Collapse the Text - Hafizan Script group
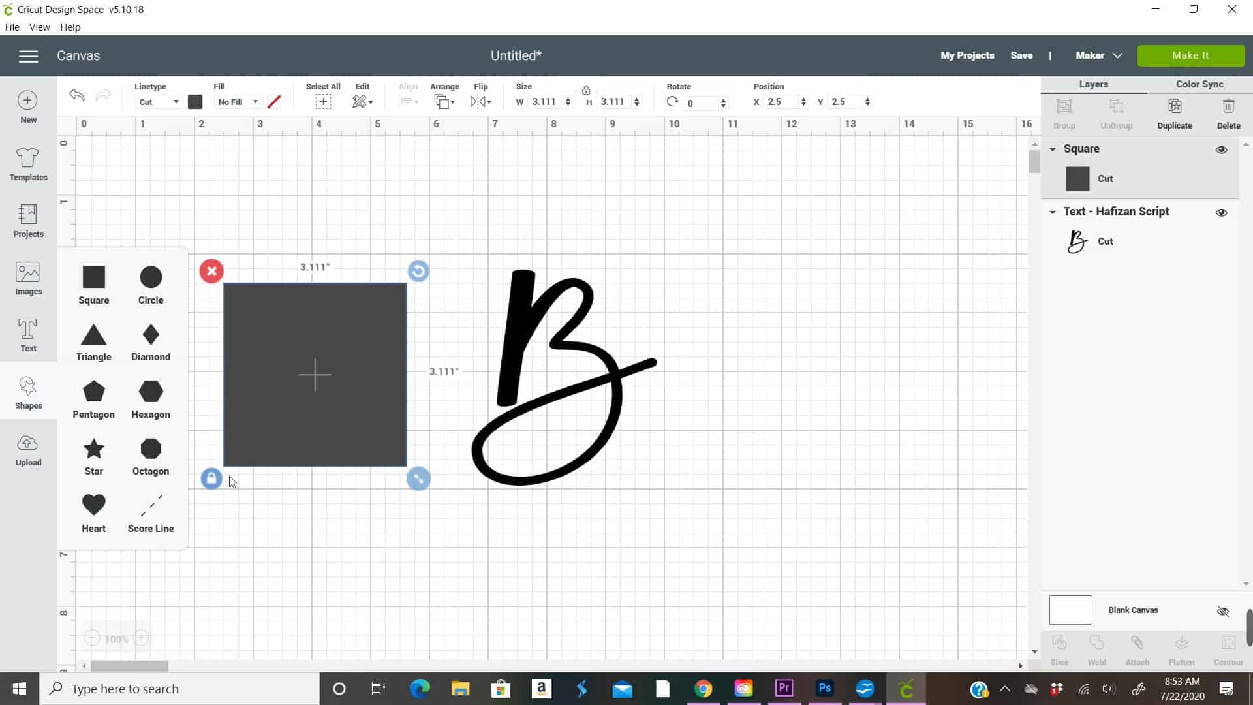This screenshot has width=1253, height=705. point(1053,212)
